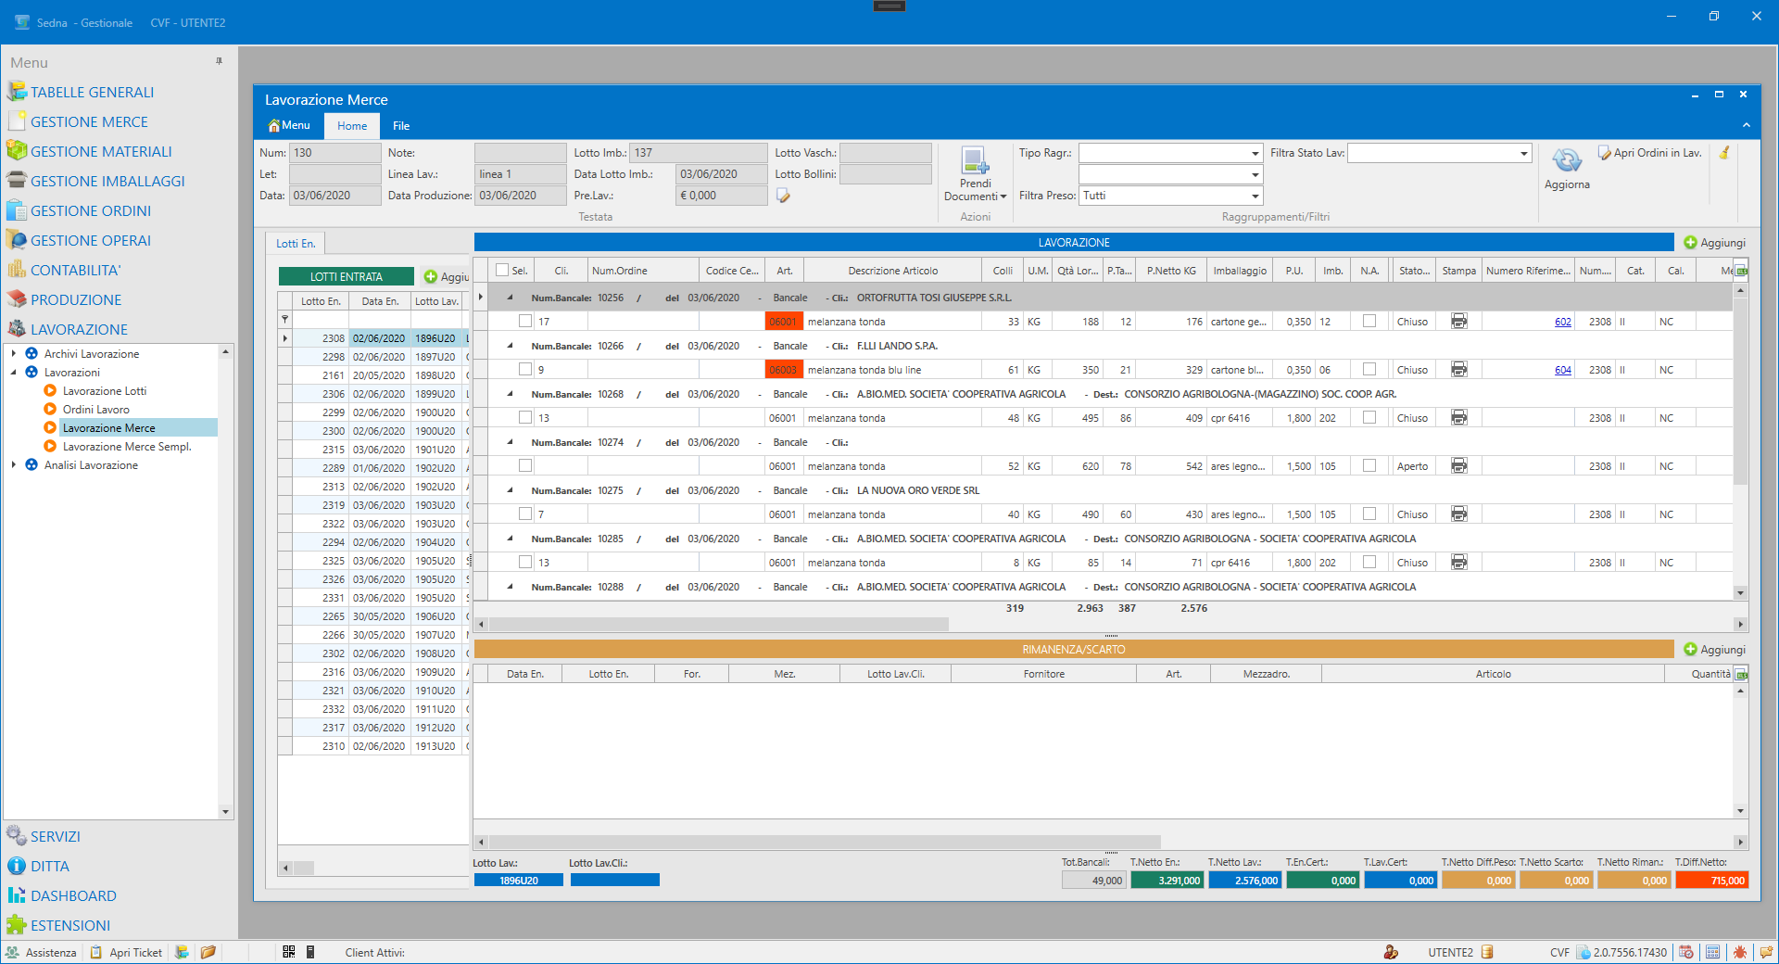The height and width of the screenshot is (964, 1779).
Task: Select Lavorazione Lotti tree item
Action: coord(104,390)
